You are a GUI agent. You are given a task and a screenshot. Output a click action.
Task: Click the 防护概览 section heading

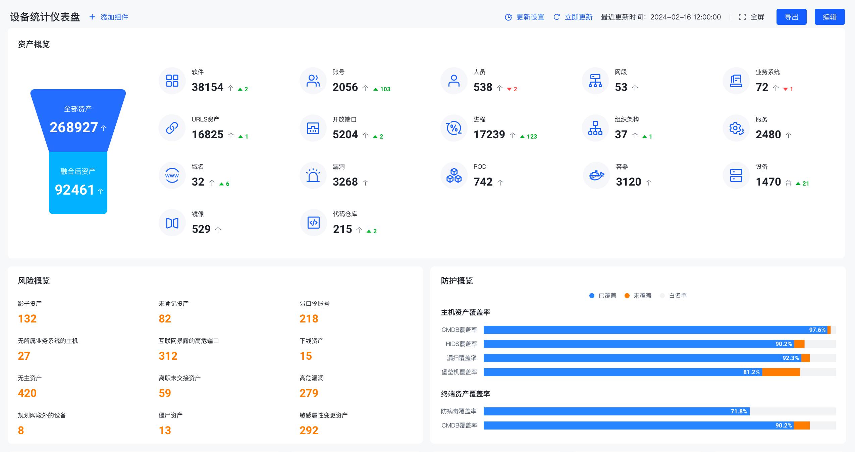[x=457, y=281]
